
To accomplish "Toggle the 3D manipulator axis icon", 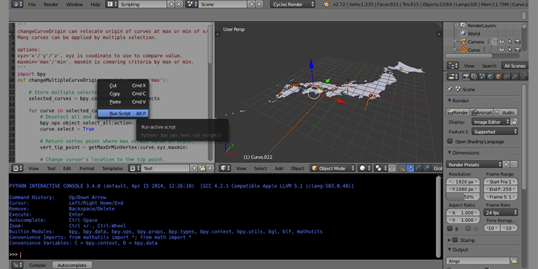I will coord(402,169).
